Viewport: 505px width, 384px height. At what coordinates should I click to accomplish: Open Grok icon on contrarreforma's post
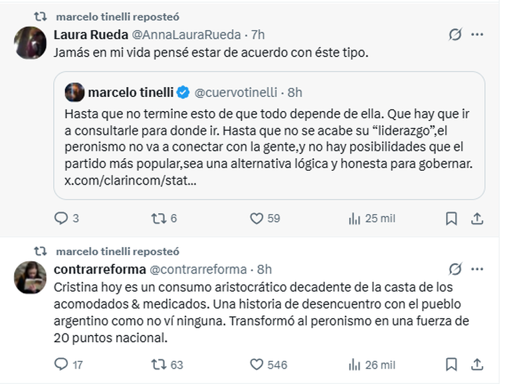455,269
